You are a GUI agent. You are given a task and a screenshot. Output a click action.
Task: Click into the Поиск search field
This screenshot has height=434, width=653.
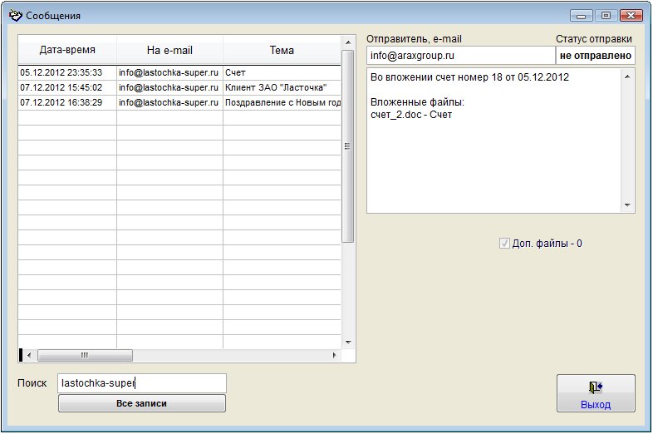tap(142, 383)
